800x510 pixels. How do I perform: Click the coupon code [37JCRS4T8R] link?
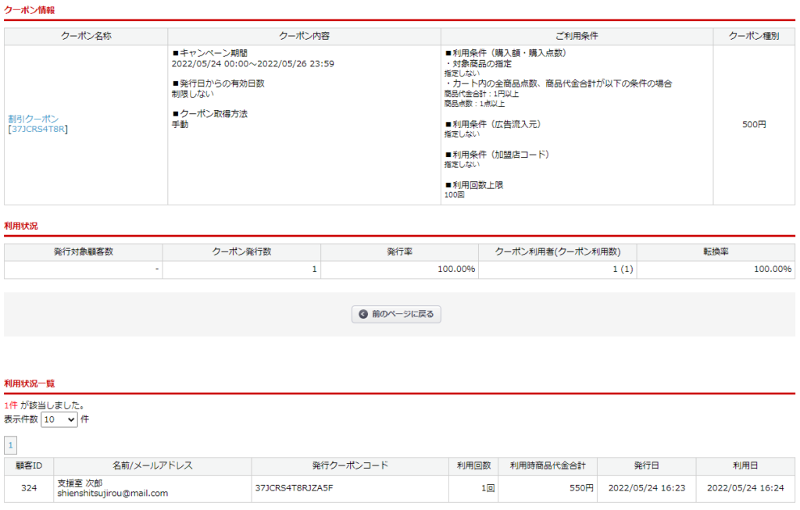point(38,129)
